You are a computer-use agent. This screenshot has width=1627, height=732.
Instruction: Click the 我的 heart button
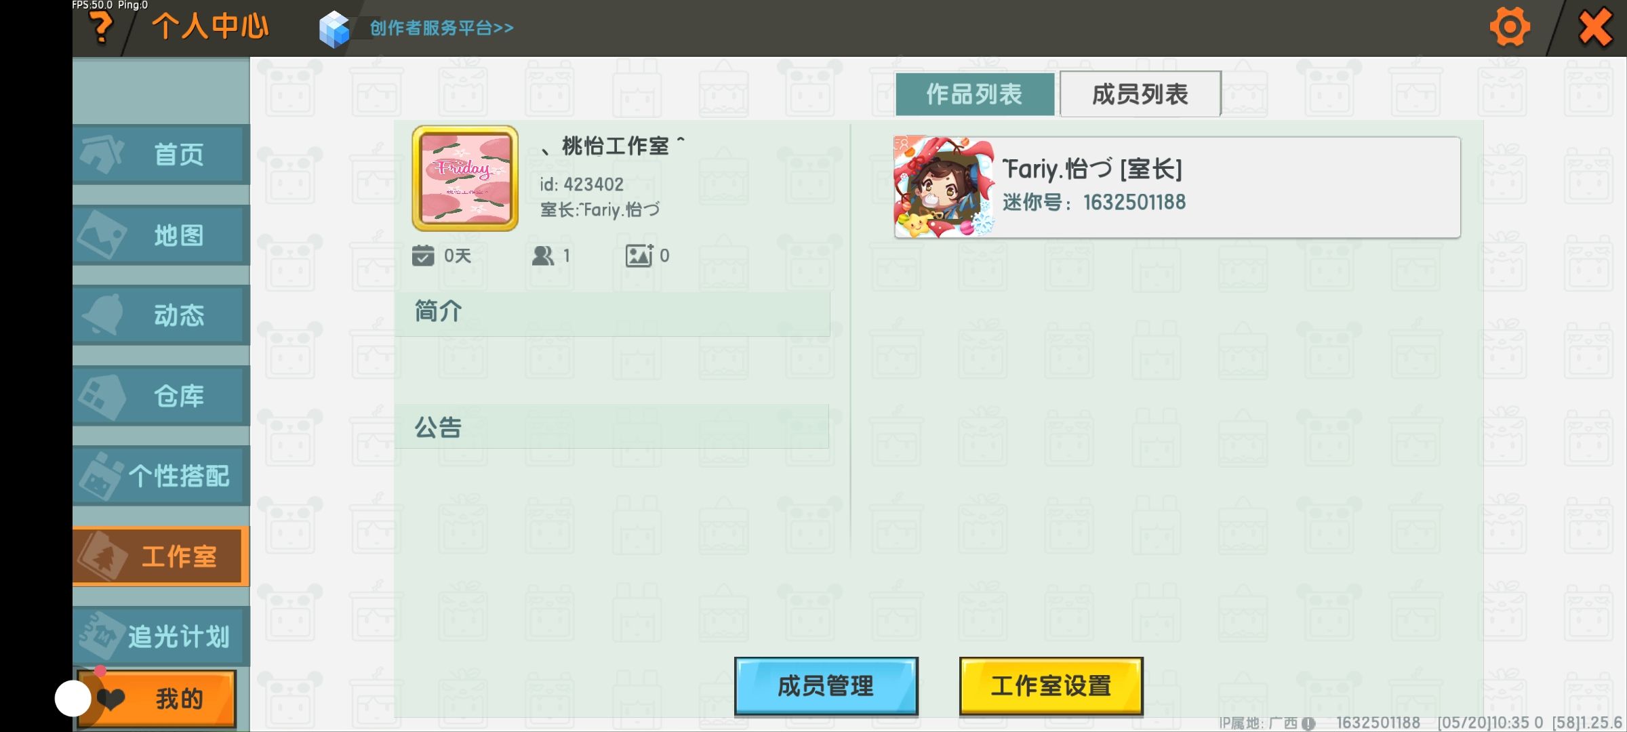click(157, 699)
